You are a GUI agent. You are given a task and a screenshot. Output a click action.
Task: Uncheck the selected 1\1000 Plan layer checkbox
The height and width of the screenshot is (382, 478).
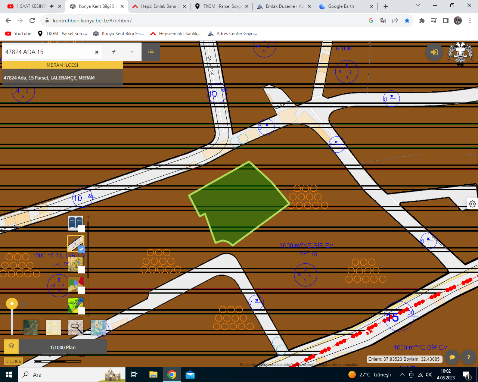coord(81,249)
